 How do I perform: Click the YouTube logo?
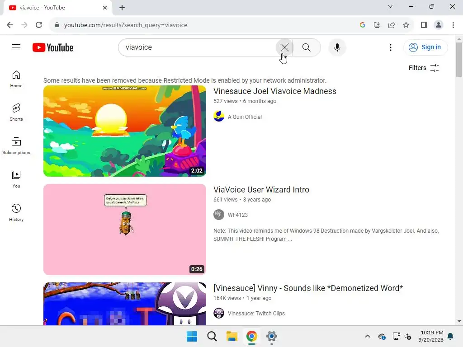[x=53, y=47]
